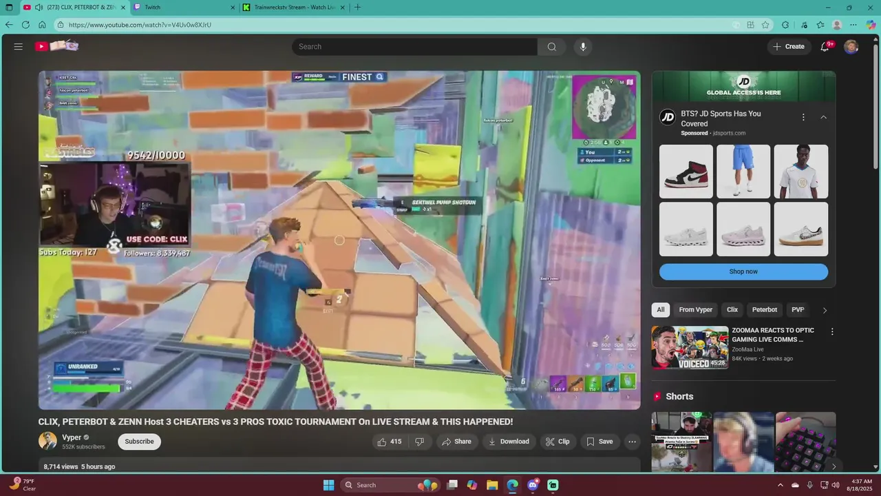
Task: Open the YouTube account avatar menu
Action: click(851, 46)
